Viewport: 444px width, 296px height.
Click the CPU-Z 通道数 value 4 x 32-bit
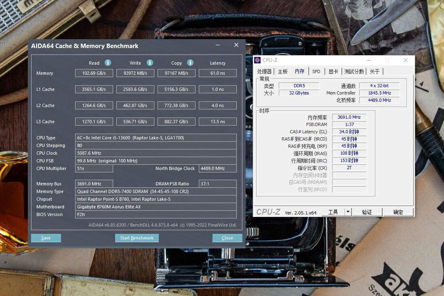[x=379, y=86]
